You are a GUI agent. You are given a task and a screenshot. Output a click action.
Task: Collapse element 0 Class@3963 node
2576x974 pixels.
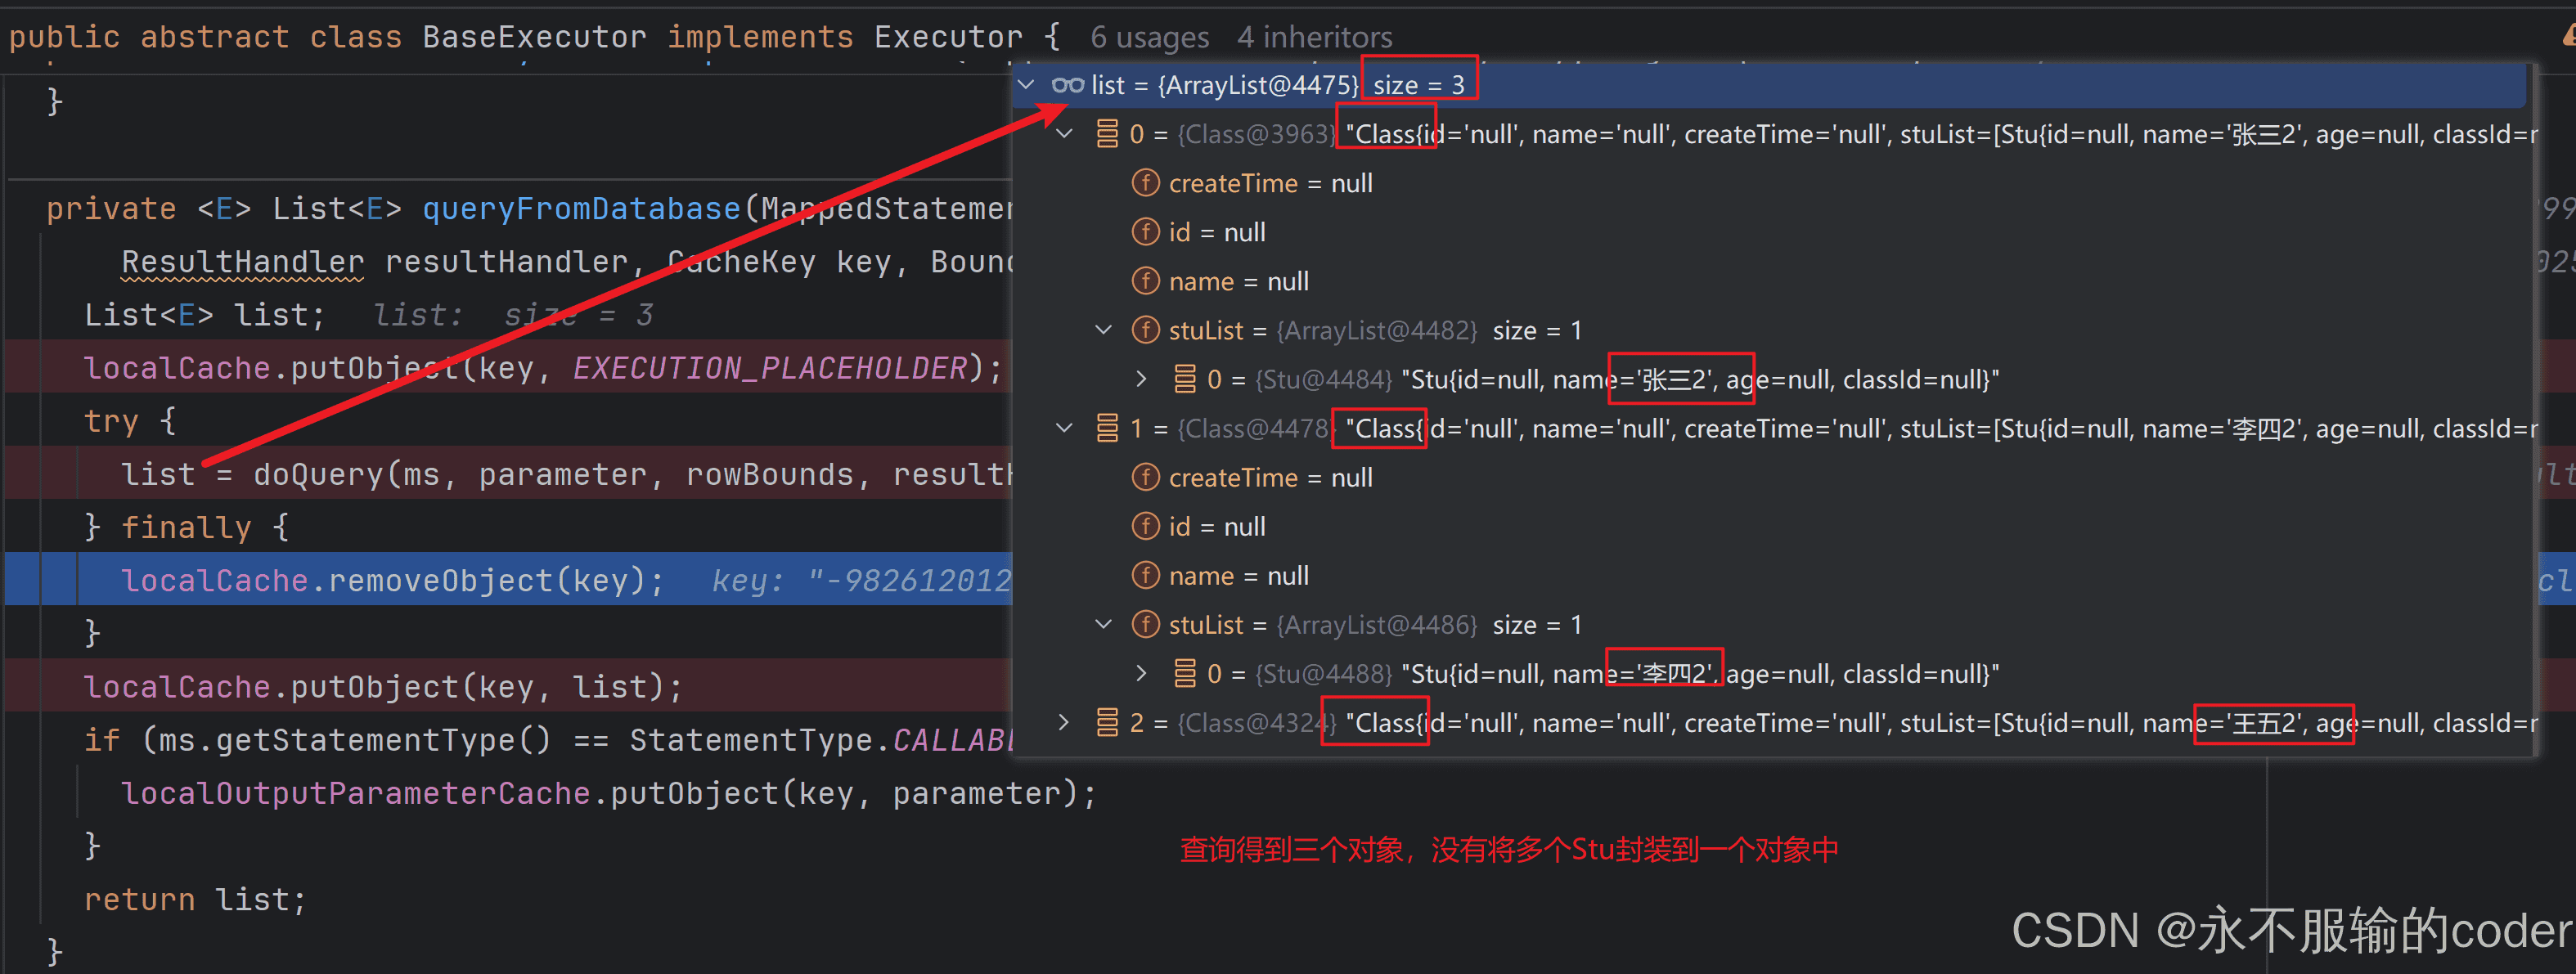coord(1065,134)
